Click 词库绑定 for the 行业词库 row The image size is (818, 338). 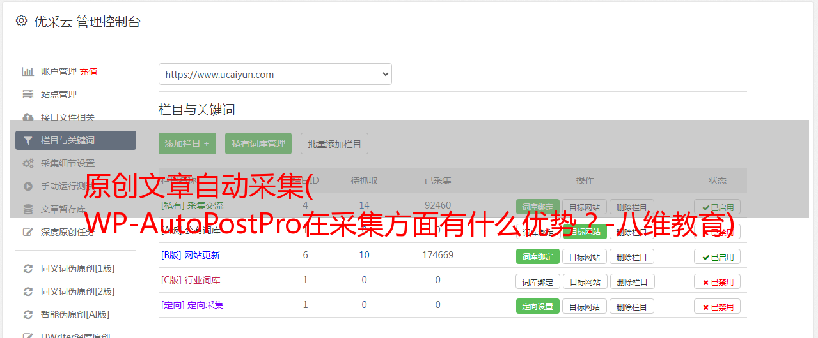[x=538, y=281]
